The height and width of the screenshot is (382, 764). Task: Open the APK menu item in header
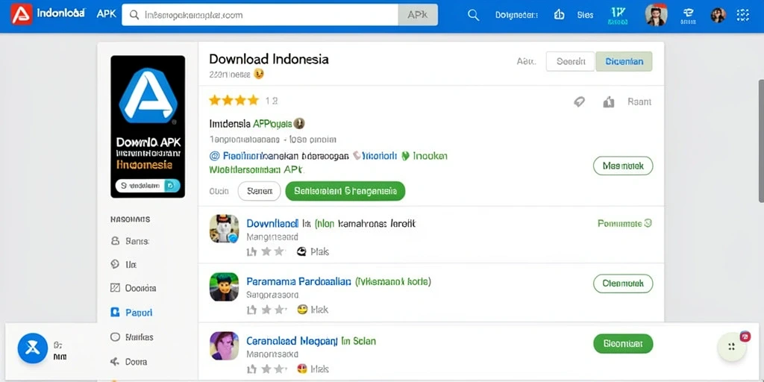click(x=106, y=13)
